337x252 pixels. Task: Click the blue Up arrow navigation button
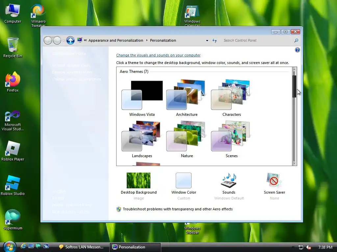point(70,40)
